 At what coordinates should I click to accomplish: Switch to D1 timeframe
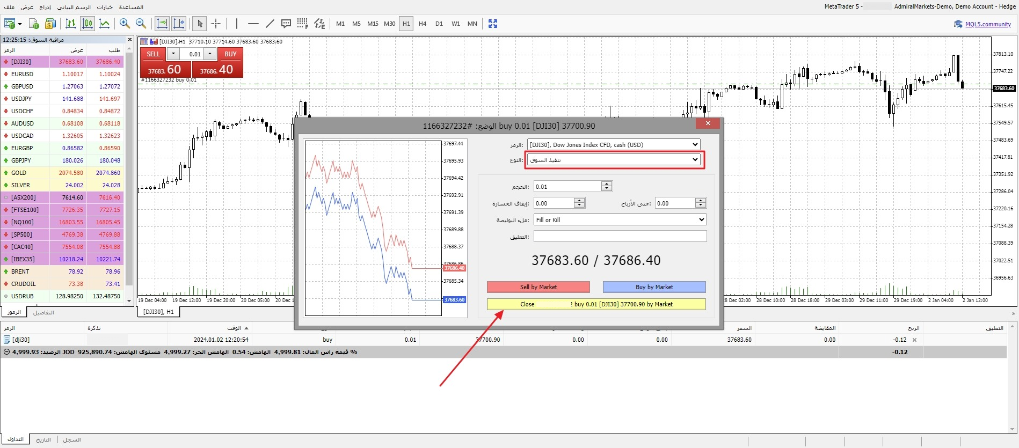coord(439,24)
